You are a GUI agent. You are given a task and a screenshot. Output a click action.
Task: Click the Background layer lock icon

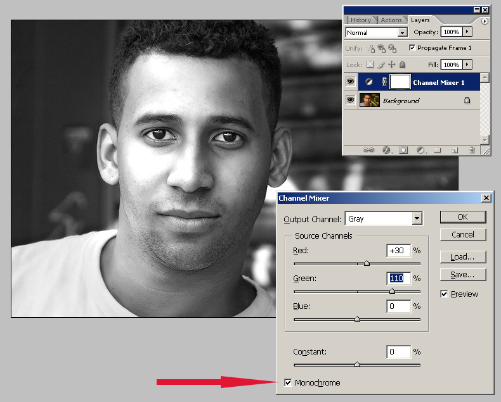tap(467, 100)
